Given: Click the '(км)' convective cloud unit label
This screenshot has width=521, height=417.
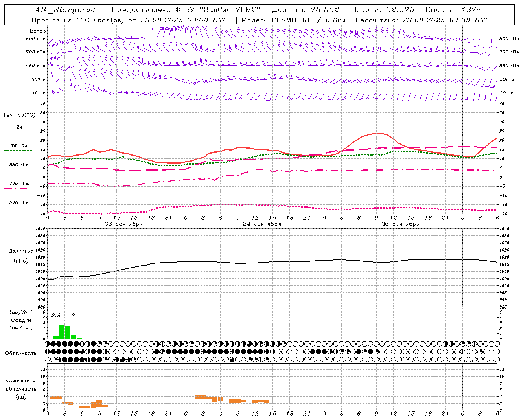Looking at the screenshot, I should 21,397.
